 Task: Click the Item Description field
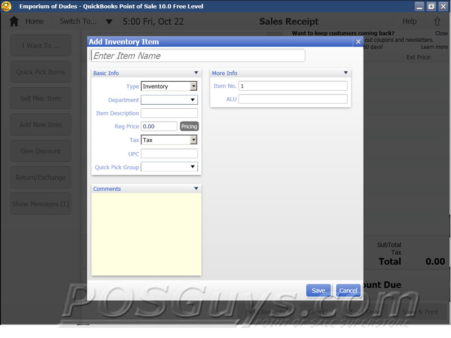169,113
